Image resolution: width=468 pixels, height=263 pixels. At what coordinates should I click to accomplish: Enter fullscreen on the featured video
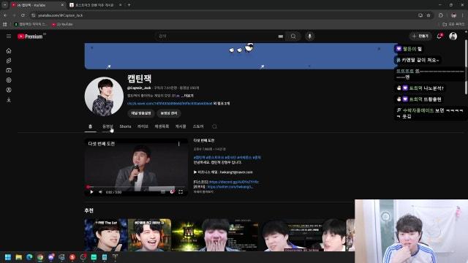tap(181, 192)
